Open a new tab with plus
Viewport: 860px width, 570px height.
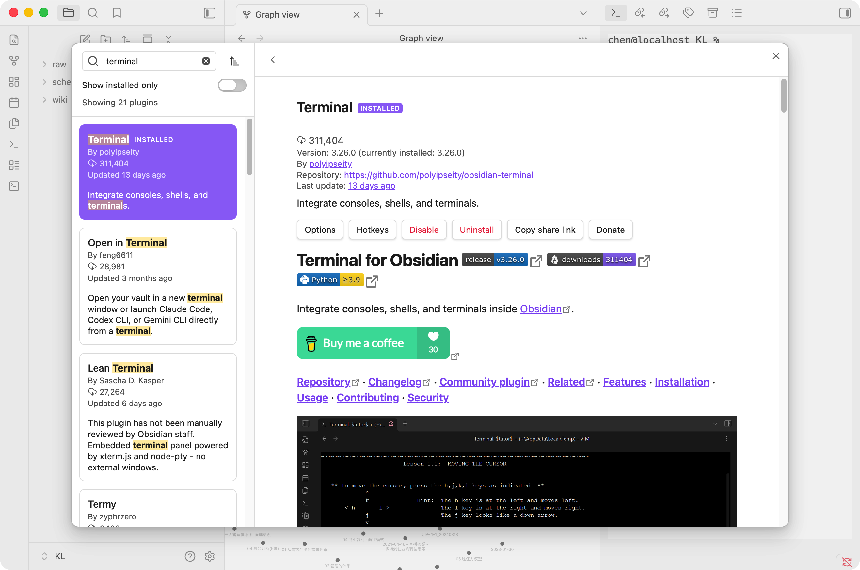click(x=379, y=14)
